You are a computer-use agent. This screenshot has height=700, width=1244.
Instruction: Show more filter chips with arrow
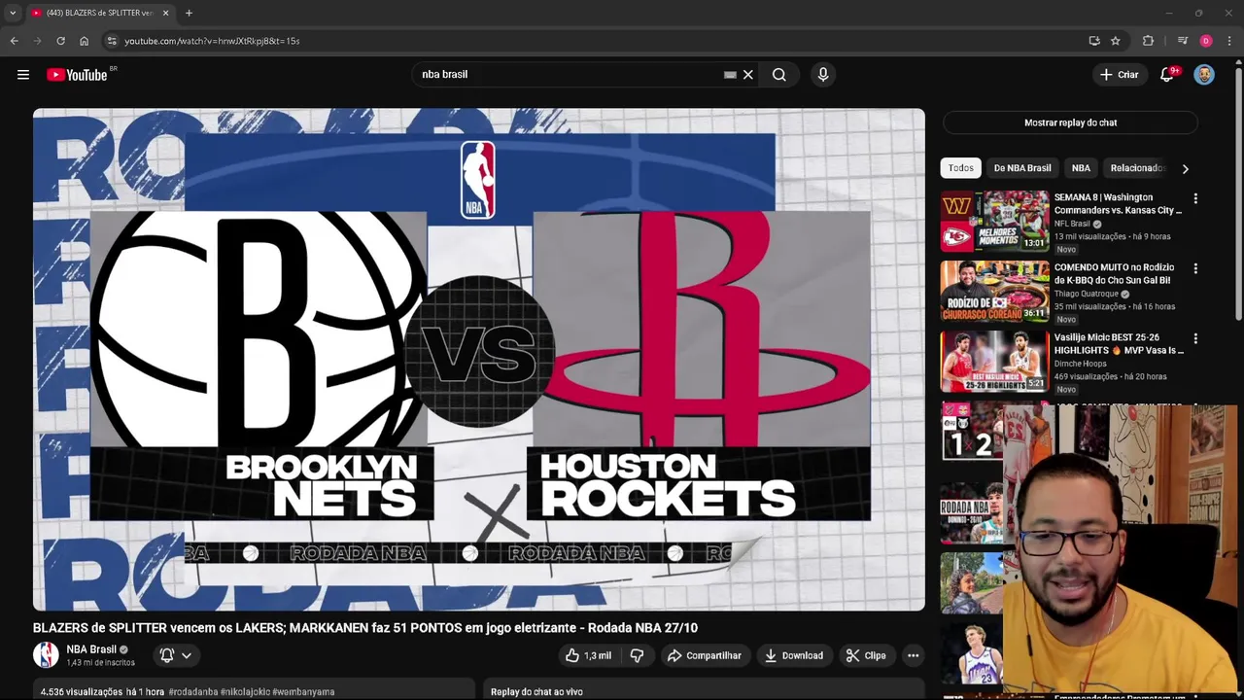coord(1185,168)
